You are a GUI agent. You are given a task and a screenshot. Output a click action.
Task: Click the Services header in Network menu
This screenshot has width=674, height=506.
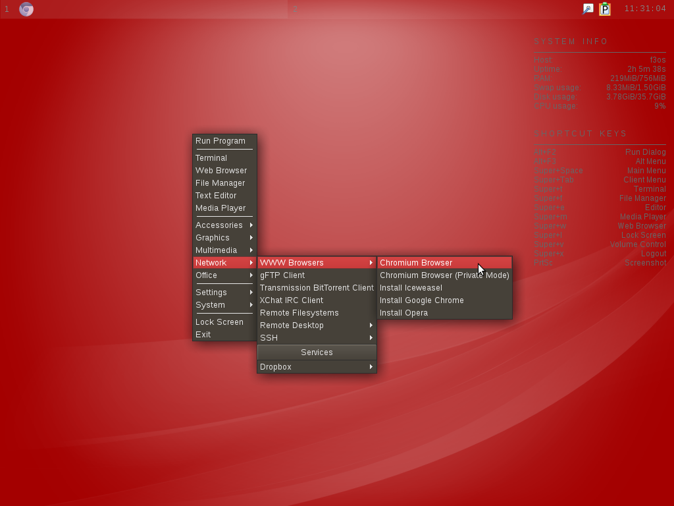(x=317, y=352)
